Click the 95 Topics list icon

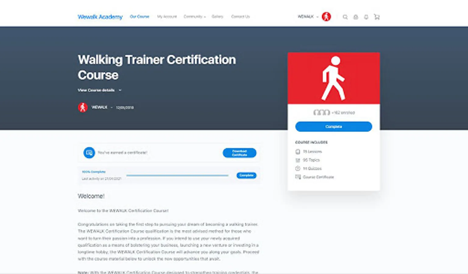click(298, 160)
